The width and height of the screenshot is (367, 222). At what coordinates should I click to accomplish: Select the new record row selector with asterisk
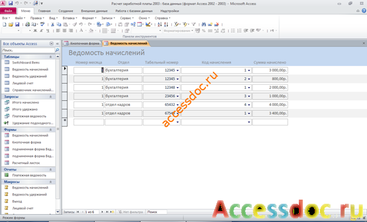(65, 122)
